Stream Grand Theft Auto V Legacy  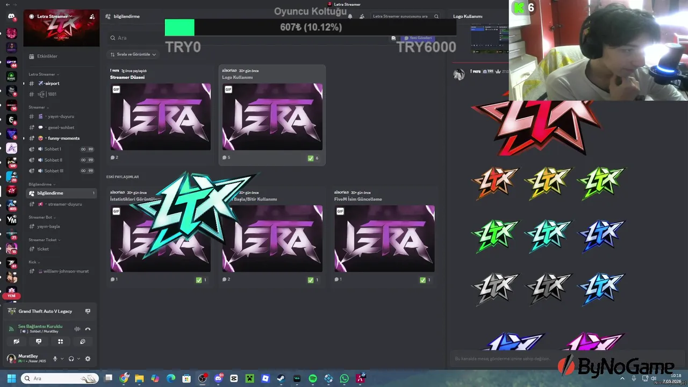tap(88, 311)
